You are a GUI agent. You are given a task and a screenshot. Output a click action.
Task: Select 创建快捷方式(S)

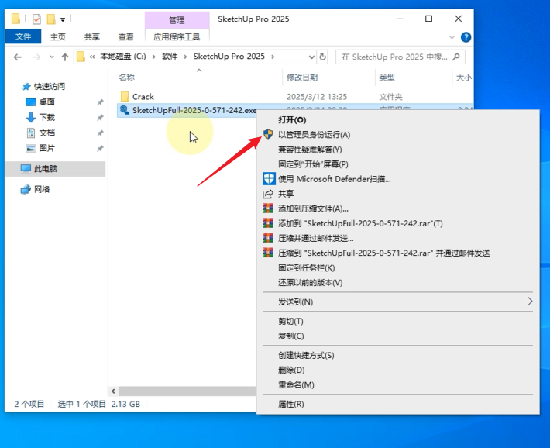point(306,355)
